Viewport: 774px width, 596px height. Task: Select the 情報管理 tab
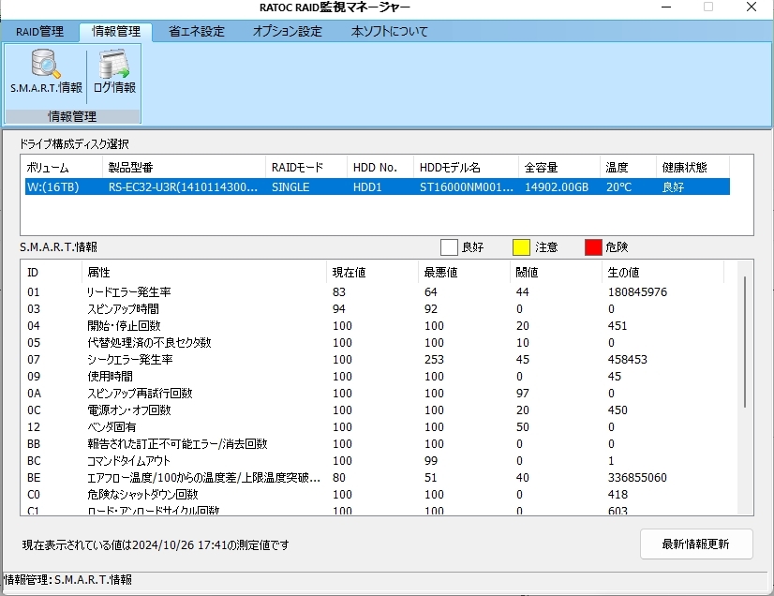116,32
